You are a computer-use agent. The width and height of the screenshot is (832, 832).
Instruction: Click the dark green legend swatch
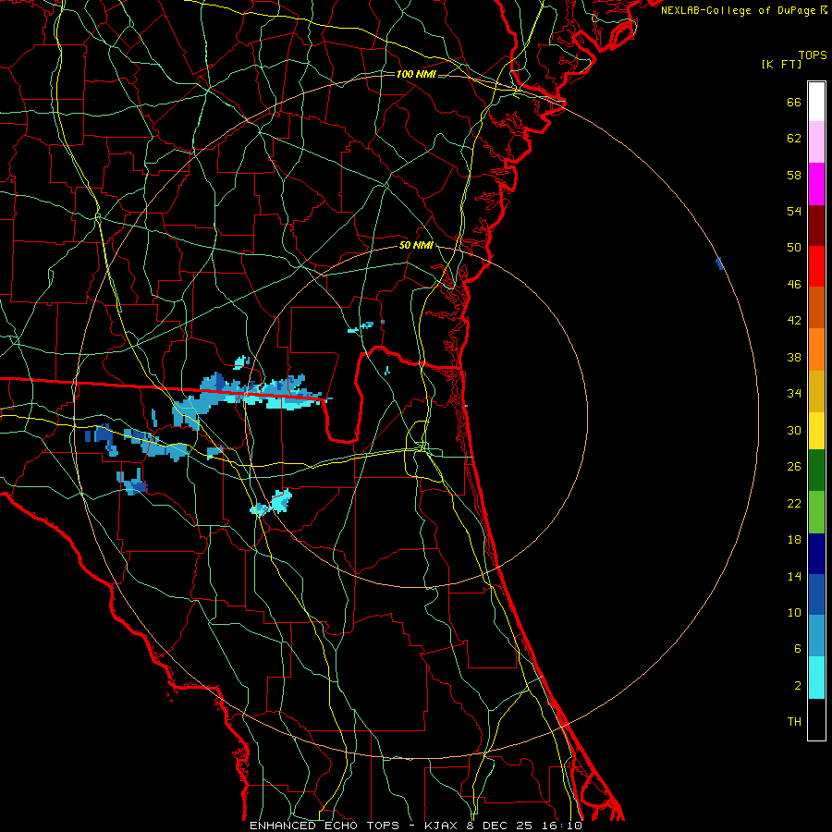(816, 471)
